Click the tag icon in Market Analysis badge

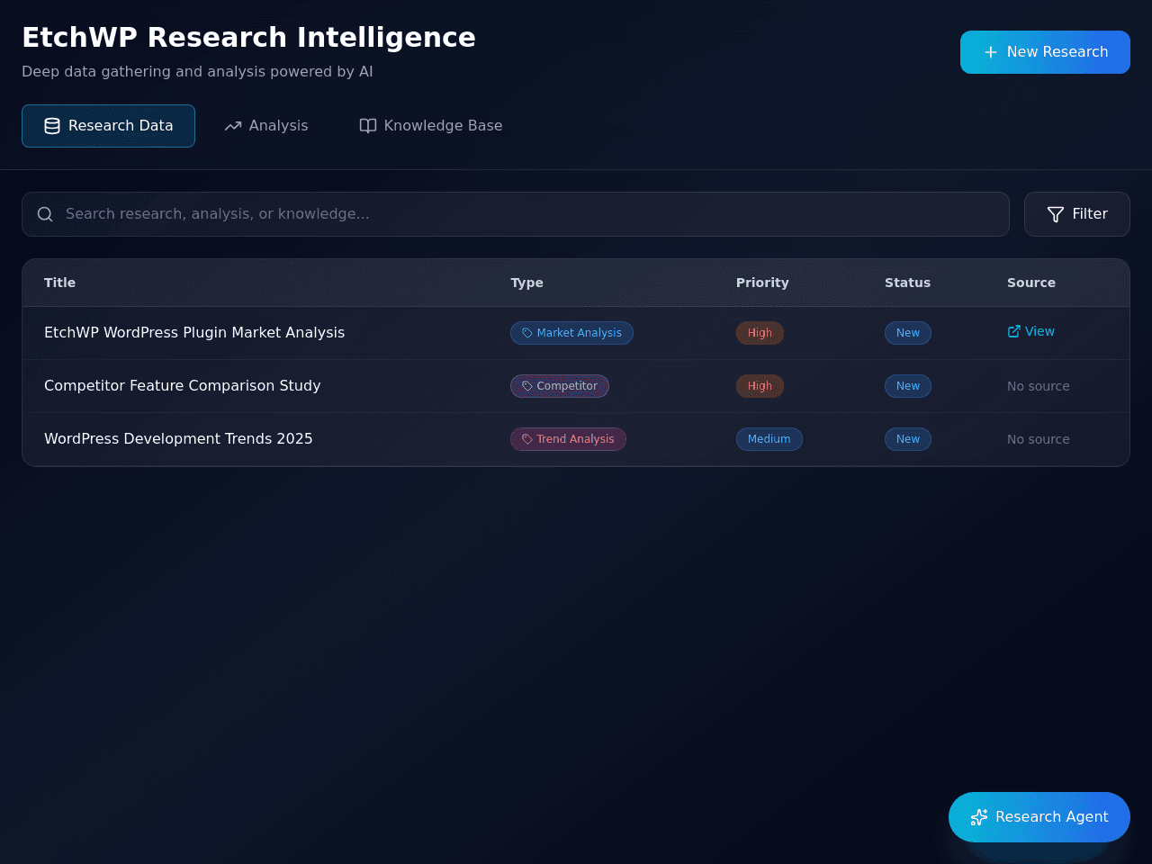527,333
